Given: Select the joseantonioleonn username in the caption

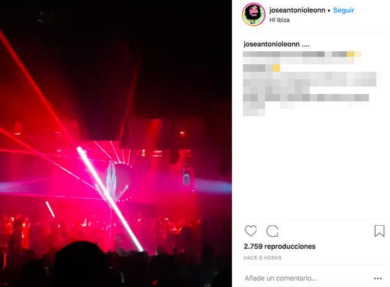Looking at the screenshot, I should (x=271, y=44).
